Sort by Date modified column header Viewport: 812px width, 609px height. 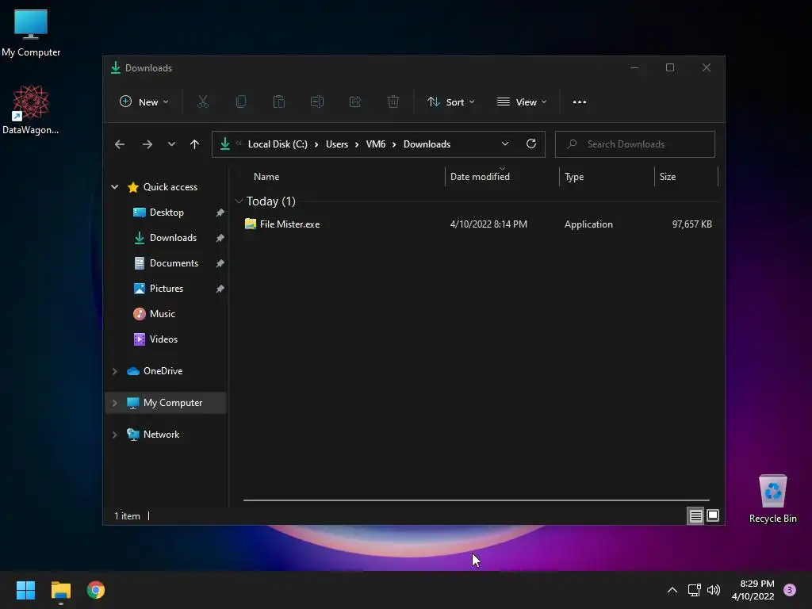tap(480, 177)
